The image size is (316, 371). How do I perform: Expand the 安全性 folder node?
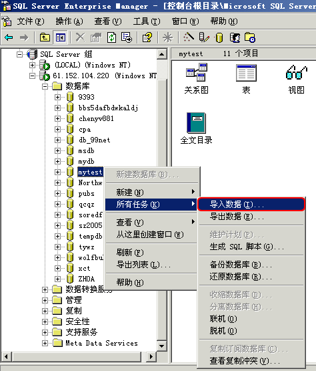click(x=45, y=322)
